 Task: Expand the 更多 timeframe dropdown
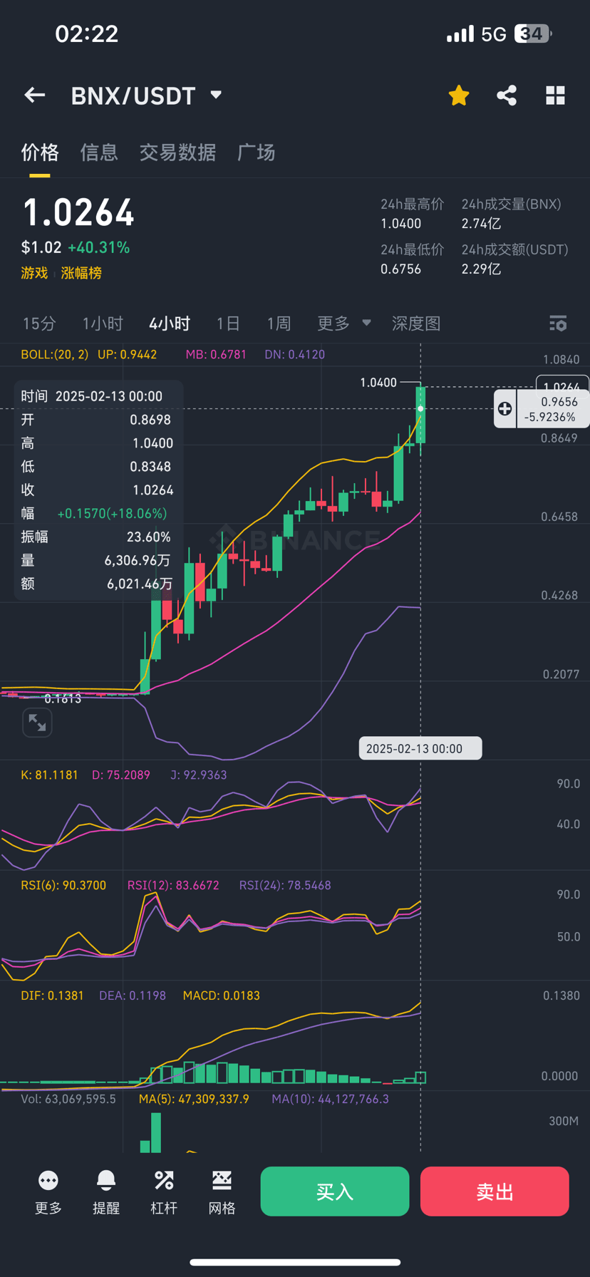pos(344,324)
